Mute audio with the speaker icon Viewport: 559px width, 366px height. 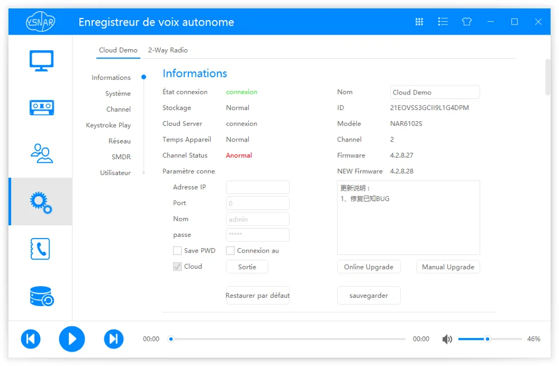447,339
